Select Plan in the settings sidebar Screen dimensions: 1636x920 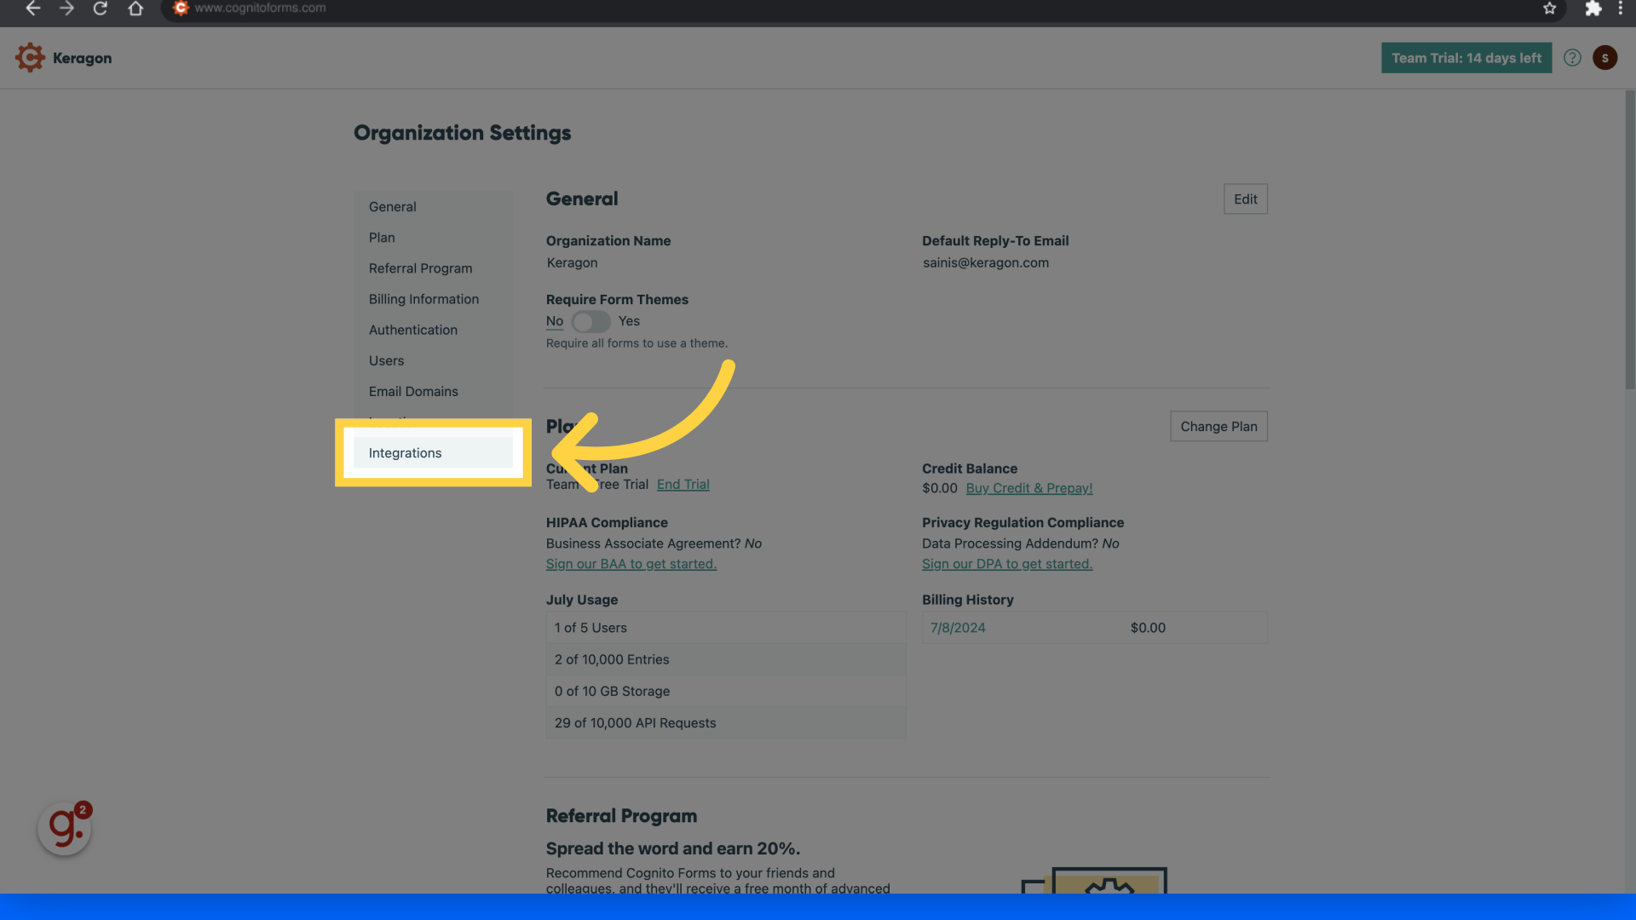coord(382,238)
